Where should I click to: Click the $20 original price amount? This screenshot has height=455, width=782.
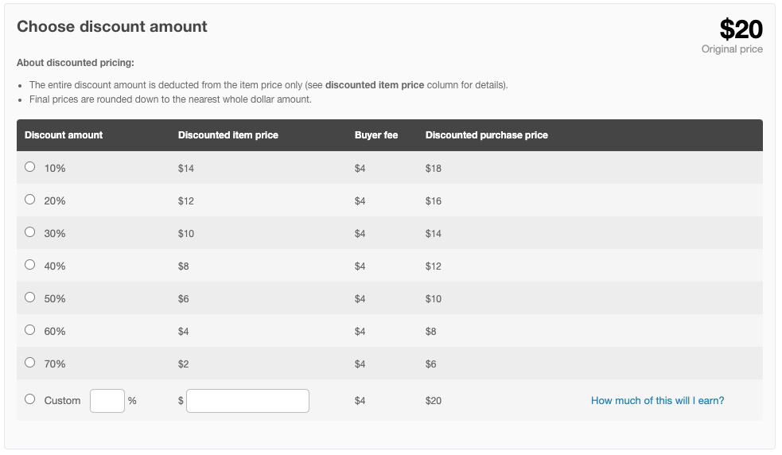tap(741, 29)
